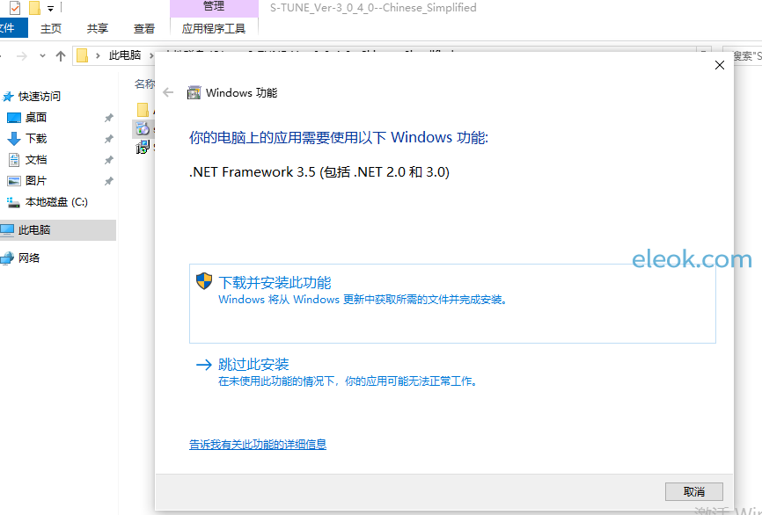Click the pin icon next to 下载
Viewport: 762px width, 515px height.
(x=109, y=139)
